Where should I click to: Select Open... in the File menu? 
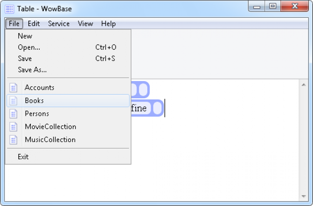coord(29,47)
